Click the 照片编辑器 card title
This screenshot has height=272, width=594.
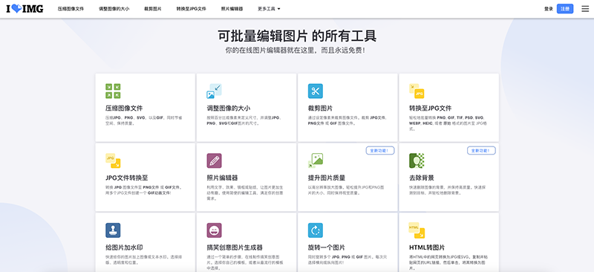point(222,178)
